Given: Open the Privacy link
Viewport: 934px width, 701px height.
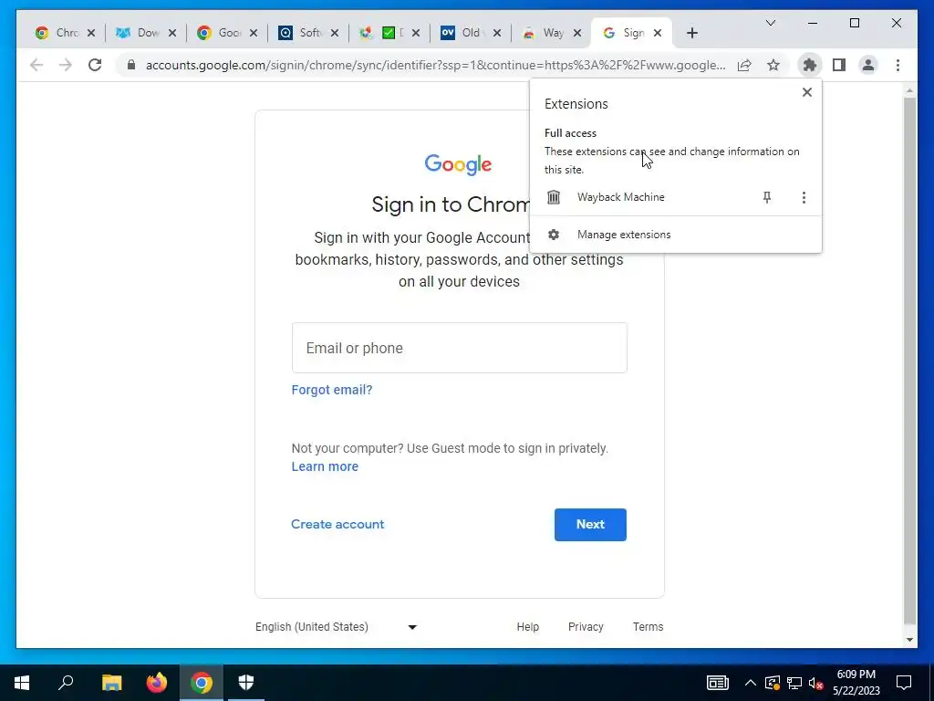Looking at the screenshot, I should tap(586, 627).
